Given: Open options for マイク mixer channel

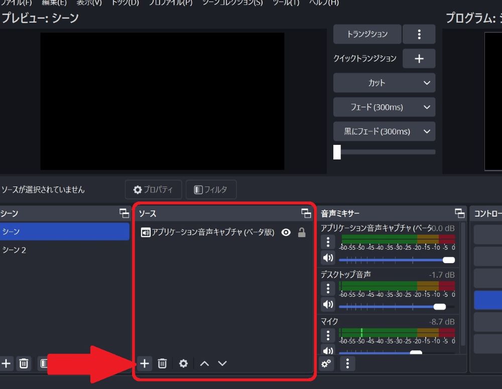Looking at the screenshot, I should click(x=328, y=335).
